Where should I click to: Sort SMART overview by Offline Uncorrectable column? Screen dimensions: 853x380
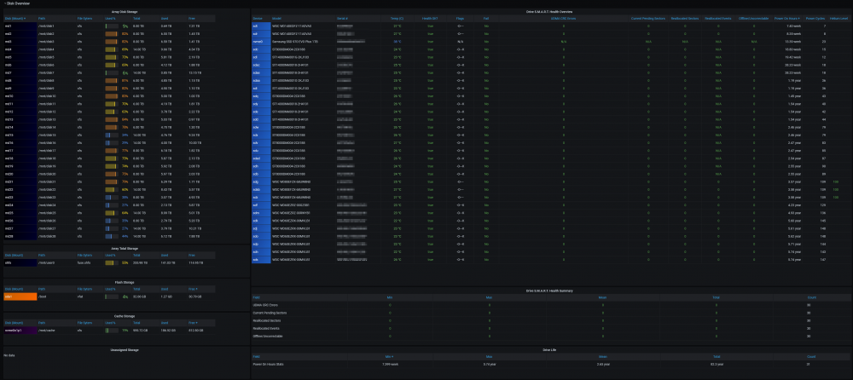point(753,19)
